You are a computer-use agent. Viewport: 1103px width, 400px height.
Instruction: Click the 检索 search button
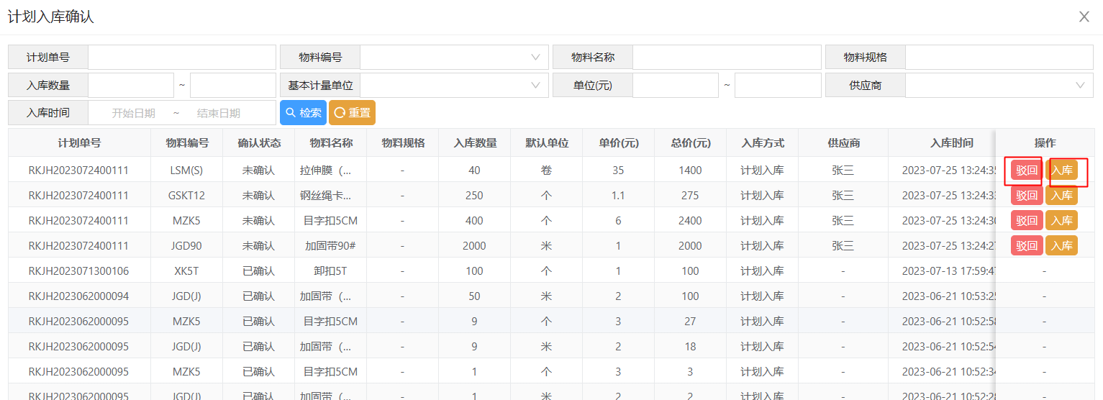[x=303, y=113]
